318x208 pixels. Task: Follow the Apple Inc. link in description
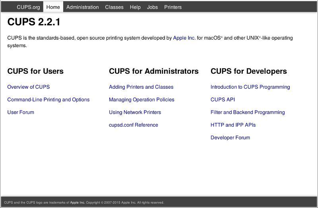(184, 38)
